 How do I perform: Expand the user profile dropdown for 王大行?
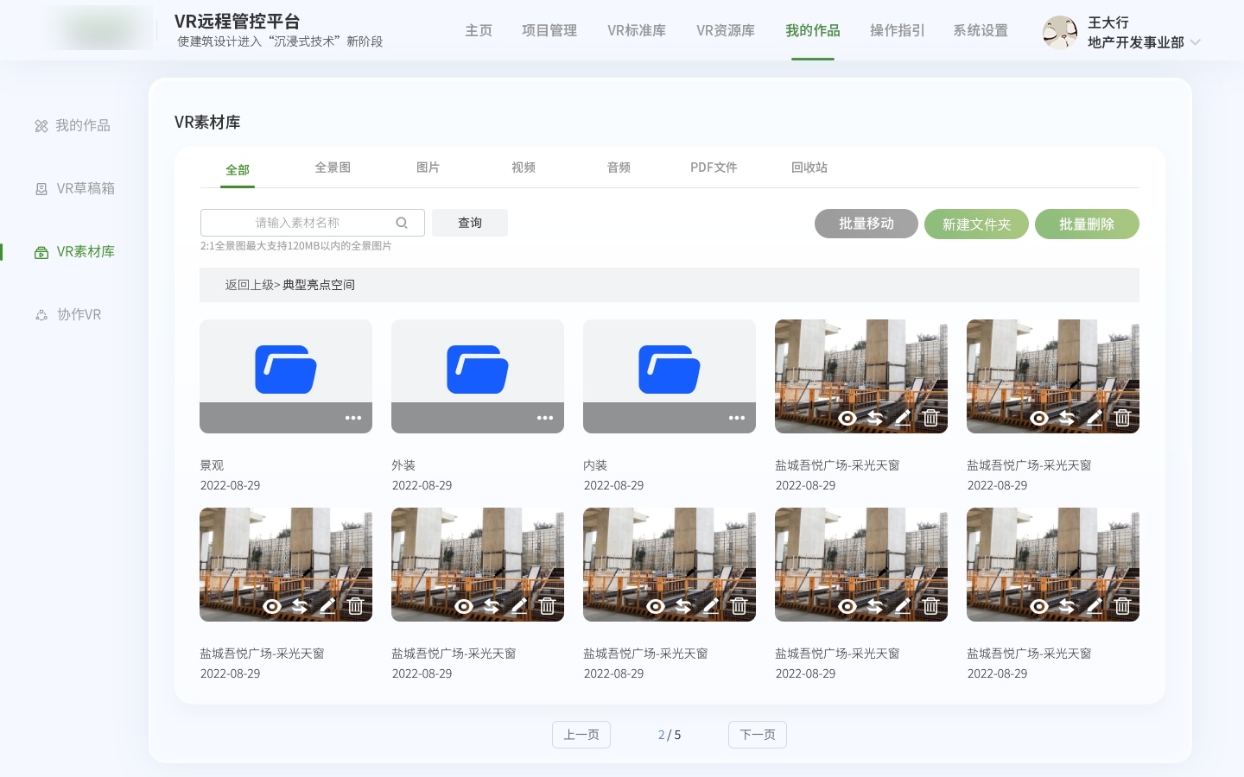pos(1196,41)
